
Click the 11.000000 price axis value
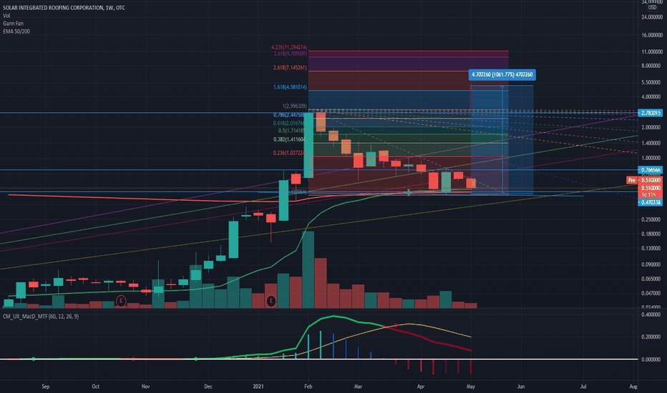coord(652,51)
